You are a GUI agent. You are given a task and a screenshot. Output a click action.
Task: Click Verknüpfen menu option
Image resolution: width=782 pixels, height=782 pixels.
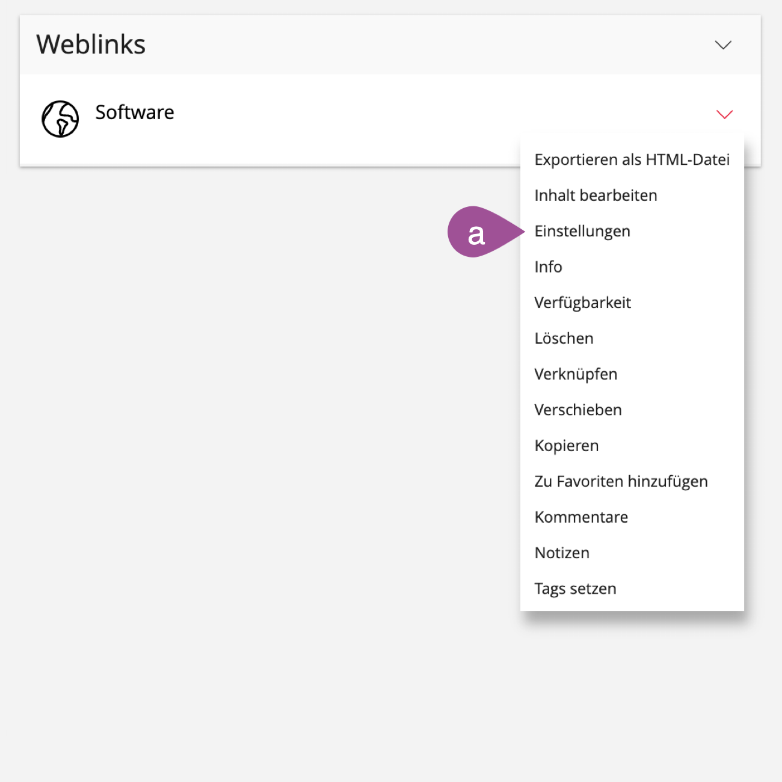coord(576,374)
